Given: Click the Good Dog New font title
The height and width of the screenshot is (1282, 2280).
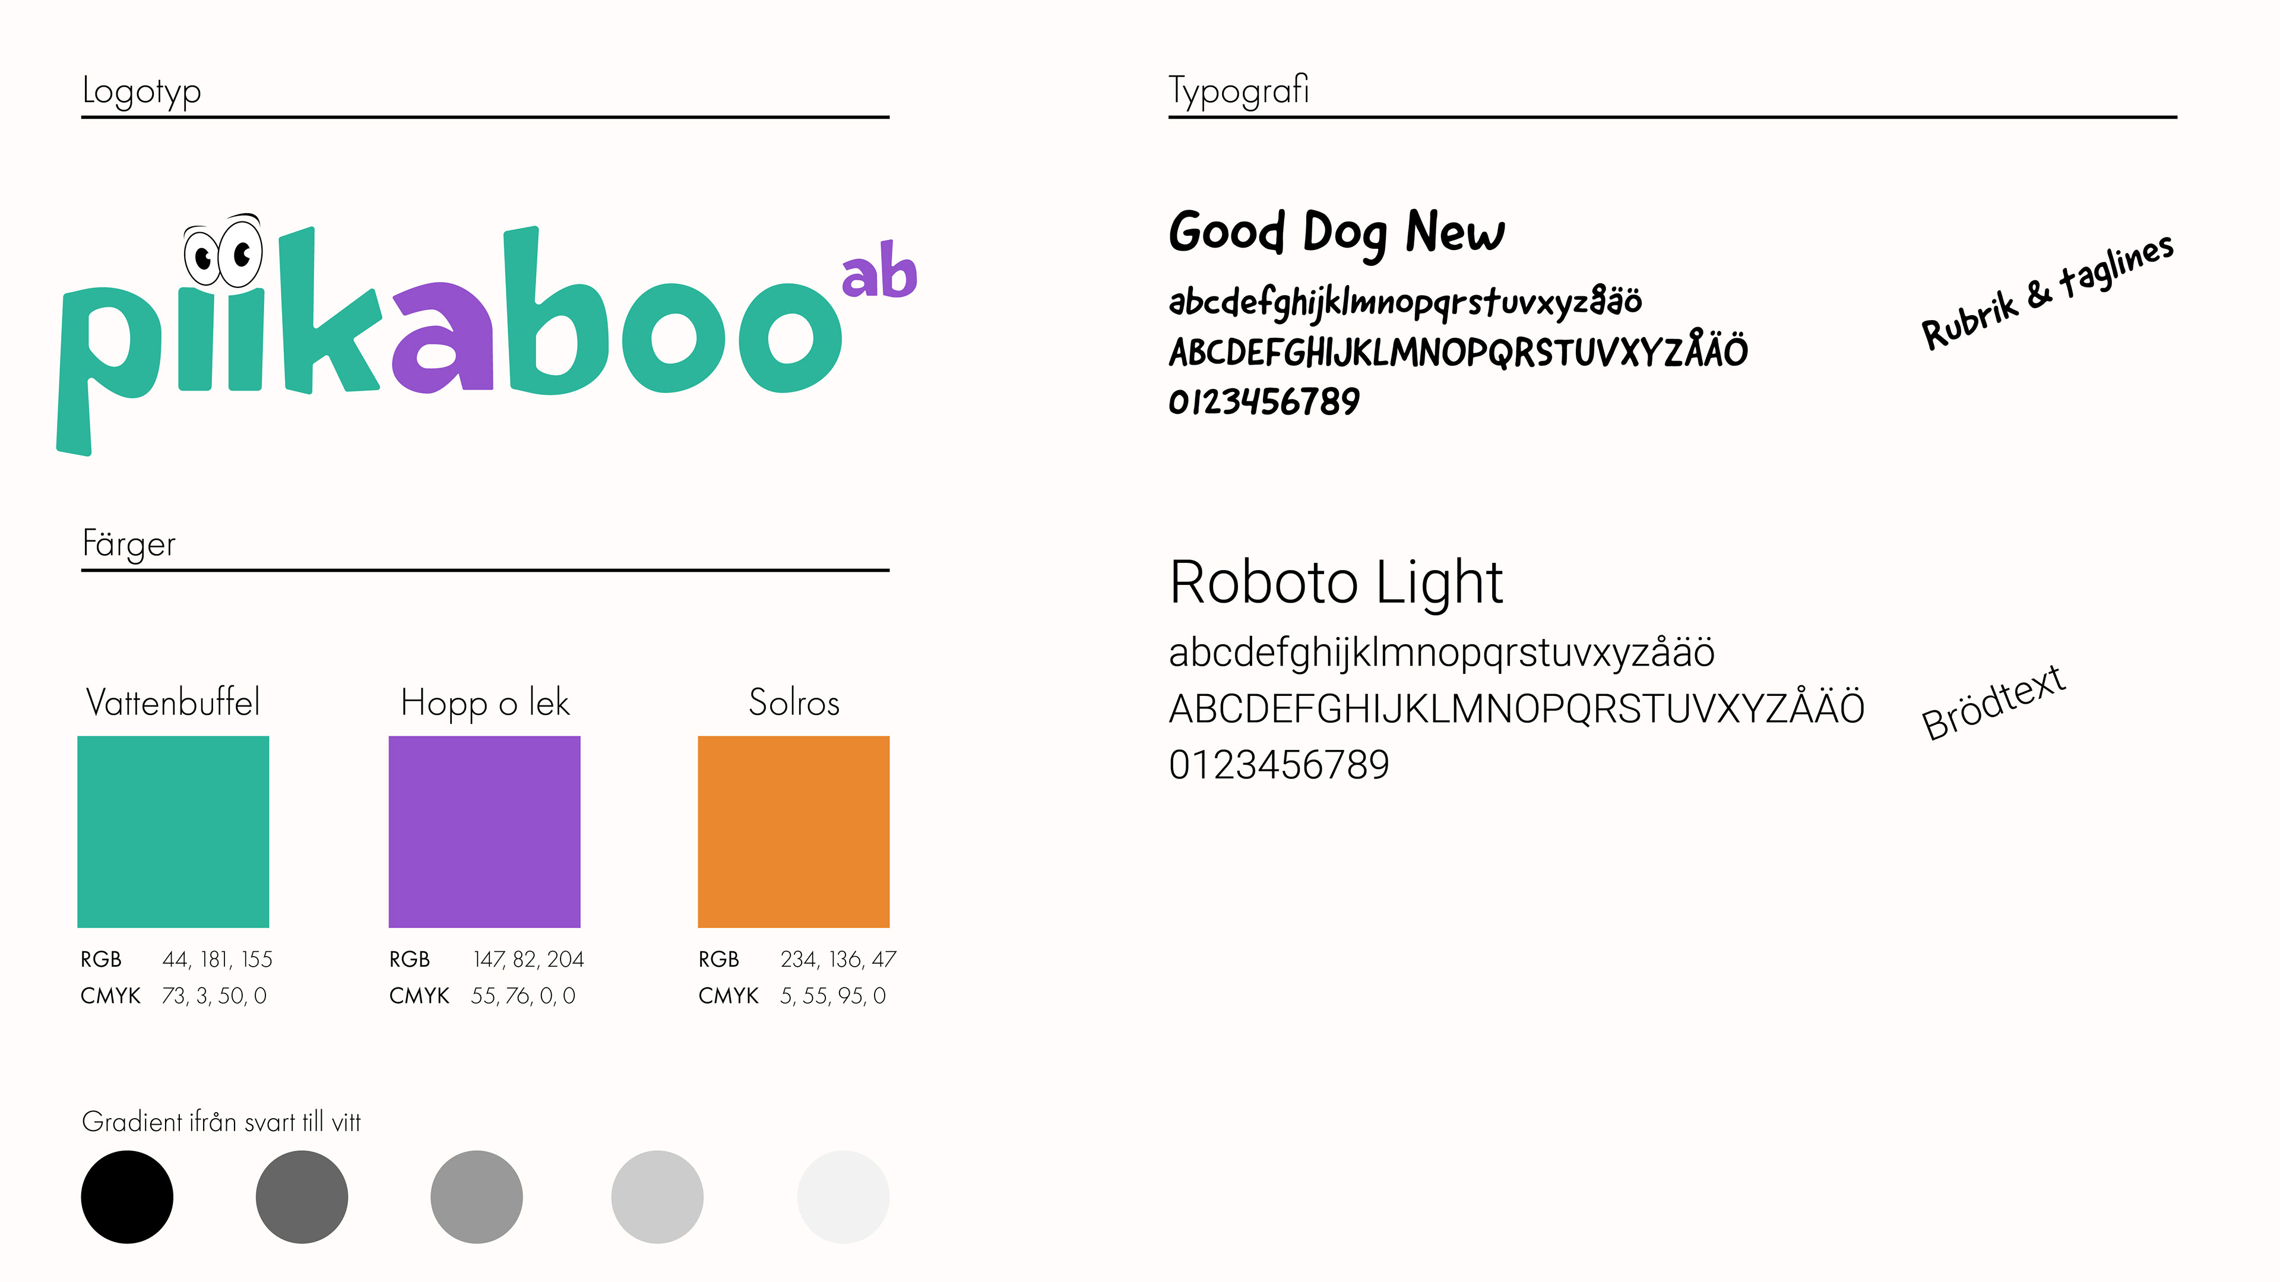Looking at the screenshot, I should 1337,232.
